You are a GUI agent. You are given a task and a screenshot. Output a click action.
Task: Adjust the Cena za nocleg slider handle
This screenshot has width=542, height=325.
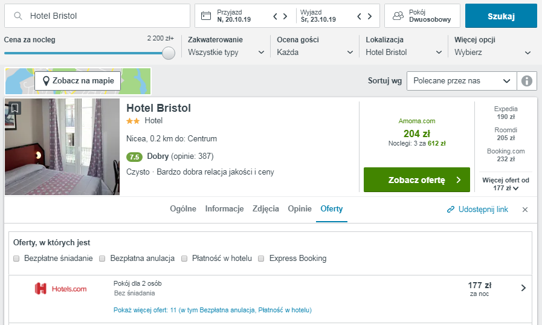tap(169, 53)
